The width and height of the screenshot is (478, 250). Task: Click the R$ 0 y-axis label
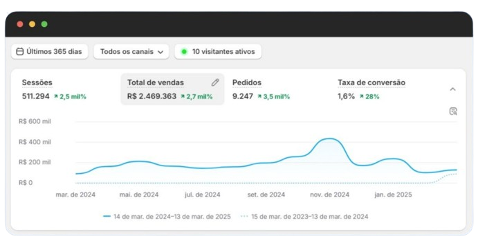(x=26, y=183)
